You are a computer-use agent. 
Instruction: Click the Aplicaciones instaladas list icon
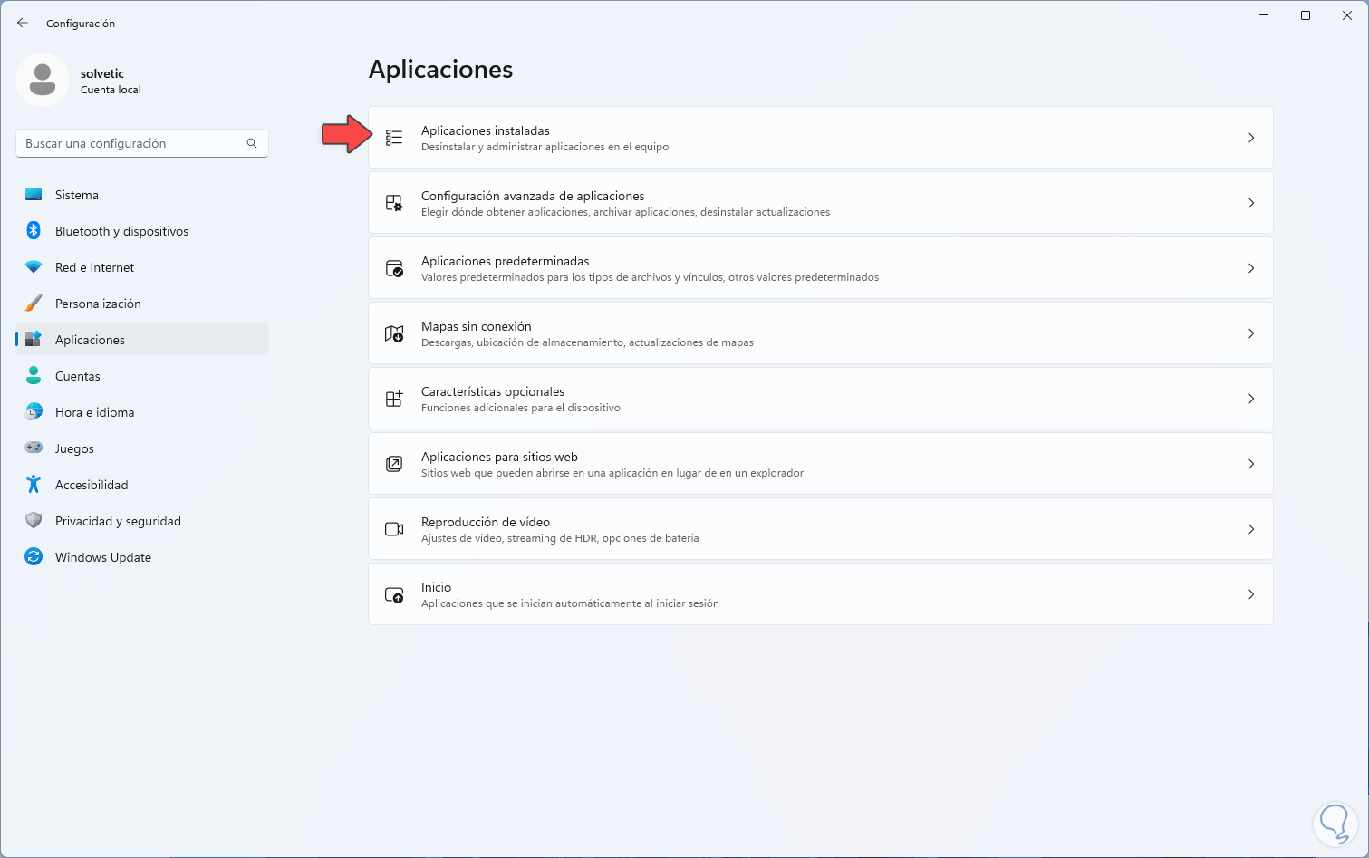pos(394,138)
